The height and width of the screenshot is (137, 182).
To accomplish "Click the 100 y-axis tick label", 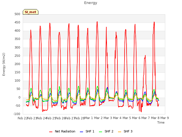I will 17,80.
